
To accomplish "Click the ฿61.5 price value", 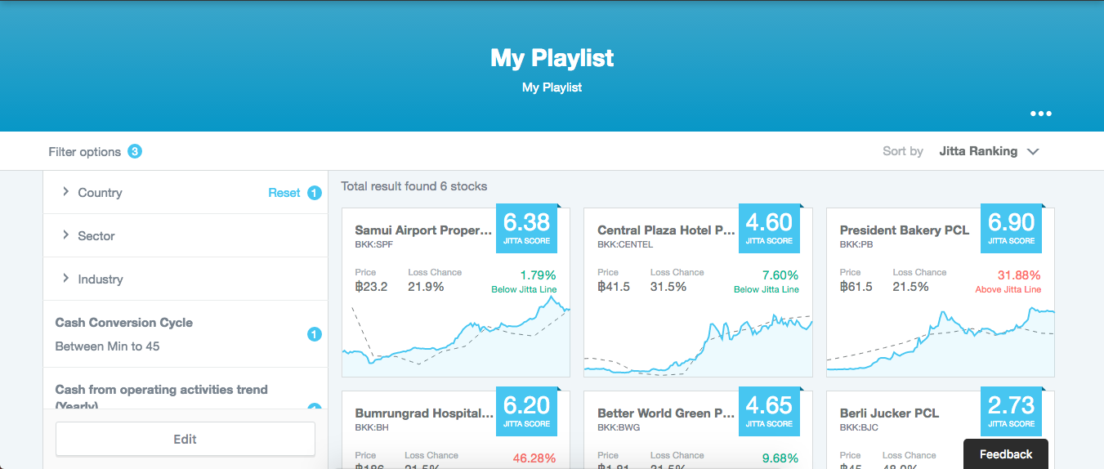I will pyautogui.click(x=856, y=287).
